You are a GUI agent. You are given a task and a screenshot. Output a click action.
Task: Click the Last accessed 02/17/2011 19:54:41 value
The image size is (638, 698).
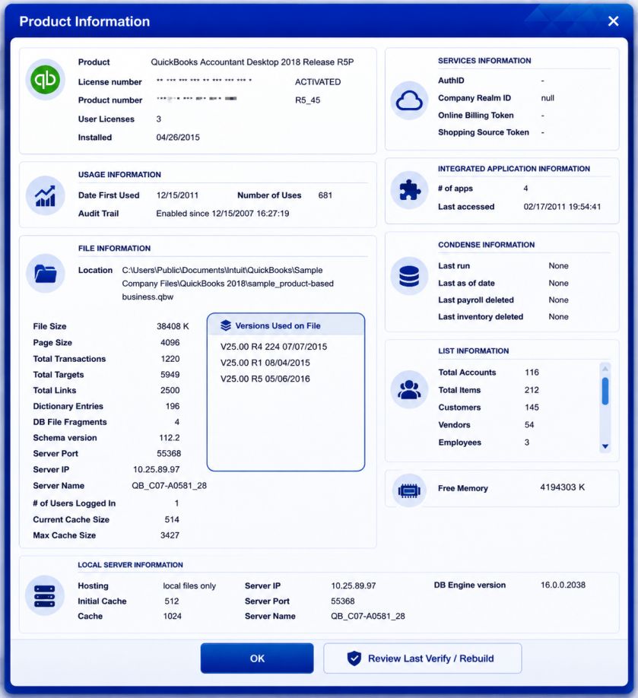[562, 207]
